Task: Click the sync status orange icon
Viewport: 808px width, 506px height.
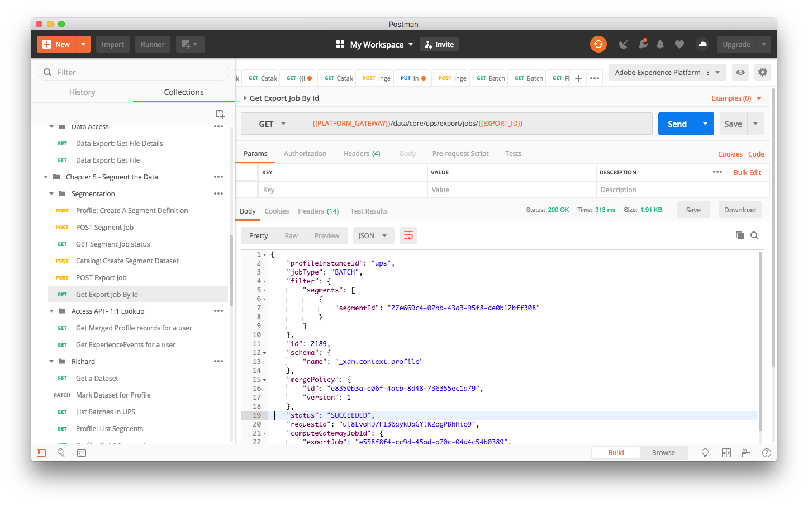Action: (x=598, y=44)
